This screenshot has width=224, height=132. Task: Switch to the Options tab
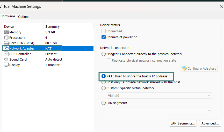point(24,17)
